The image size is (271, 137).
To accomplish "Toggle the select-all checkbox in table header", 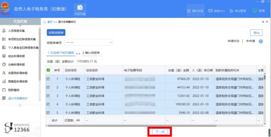I will pos(48,70).
